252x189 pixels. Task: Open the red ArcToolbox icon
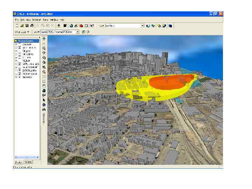click(x=81, y=26)
